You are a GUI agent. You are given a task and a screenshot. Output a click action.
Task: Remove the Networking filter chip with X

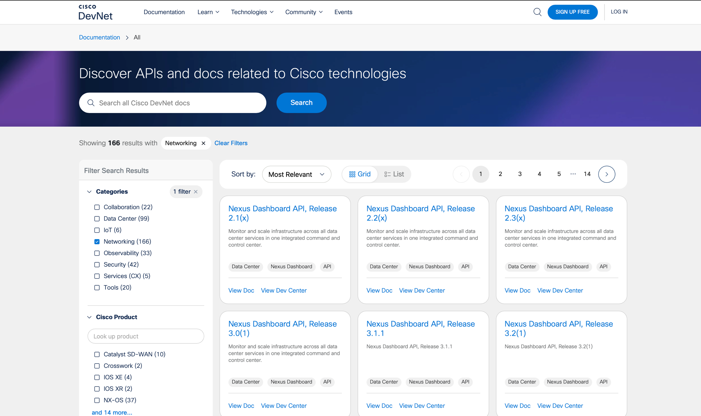(x=204, y=143)
